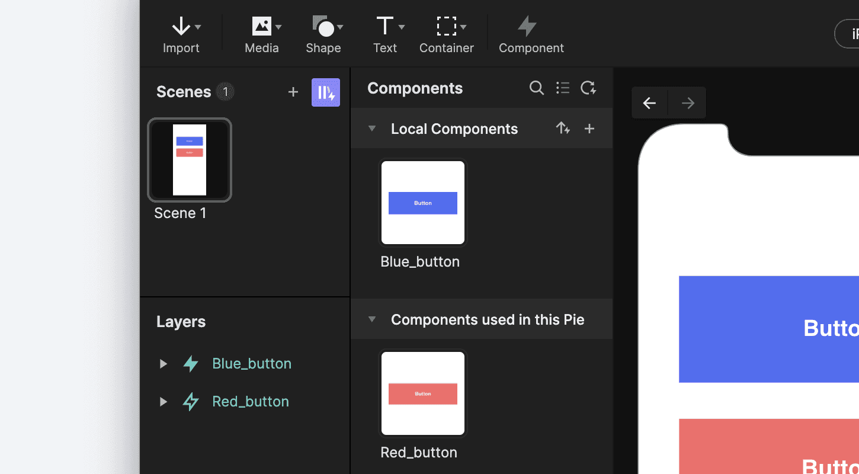The image size is (859, 474).
Task: Expand the Red_button layer
Action: pos(164,401)
